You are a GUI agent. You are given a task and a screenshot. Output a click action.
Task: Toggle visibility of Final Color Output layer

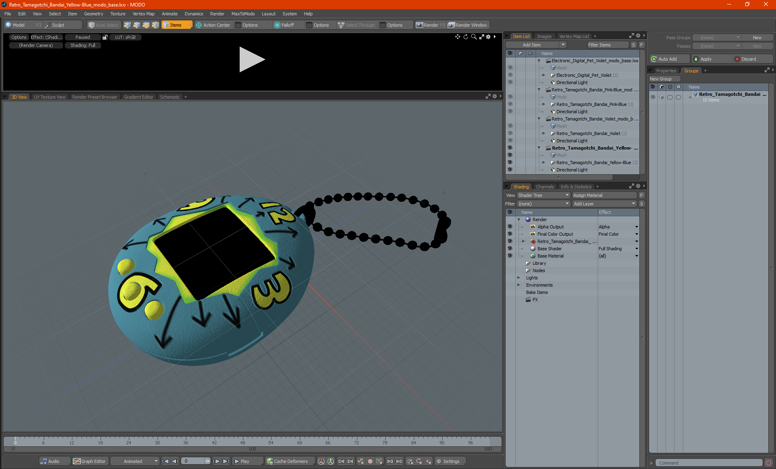[x=510, y=234]
